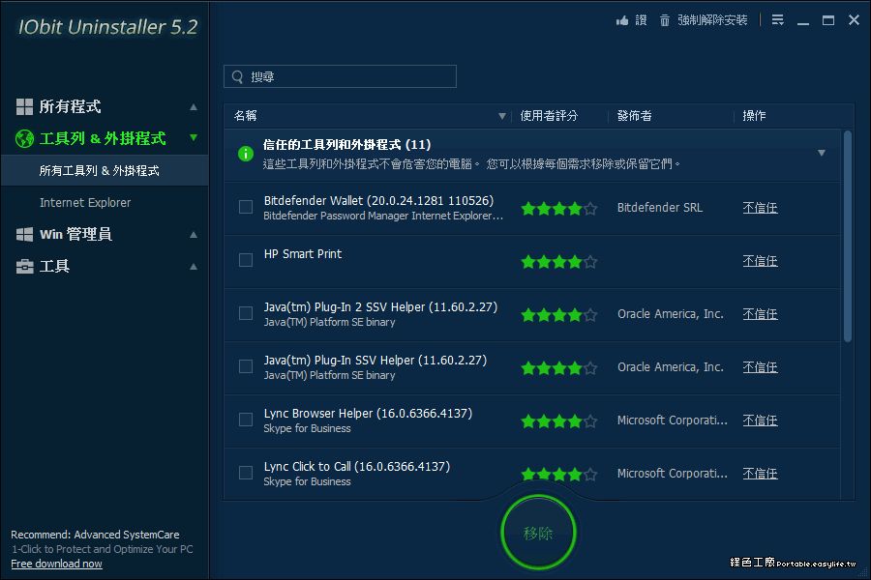This screenshot has width=871, height=580.
Task: Click the green globe toolbars icon
Action: pos(24,138)
